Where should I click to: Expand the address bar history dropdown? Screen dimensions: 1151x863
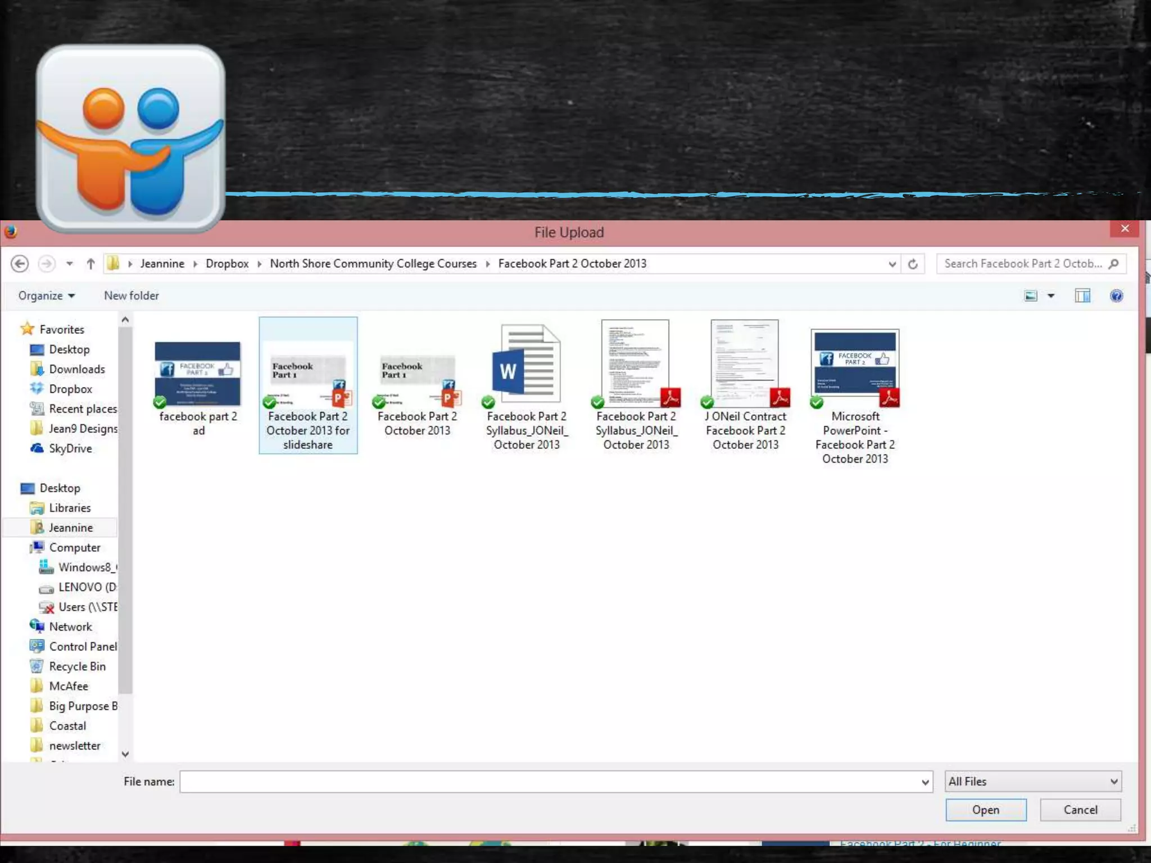(x=892, y=264)
